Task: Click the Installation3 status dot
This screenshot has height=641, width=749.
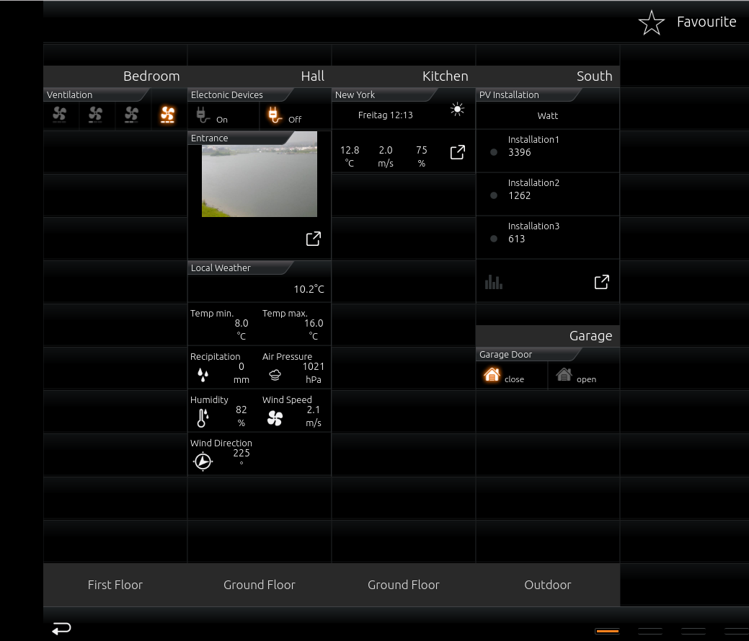Action: tap(494, 239)
